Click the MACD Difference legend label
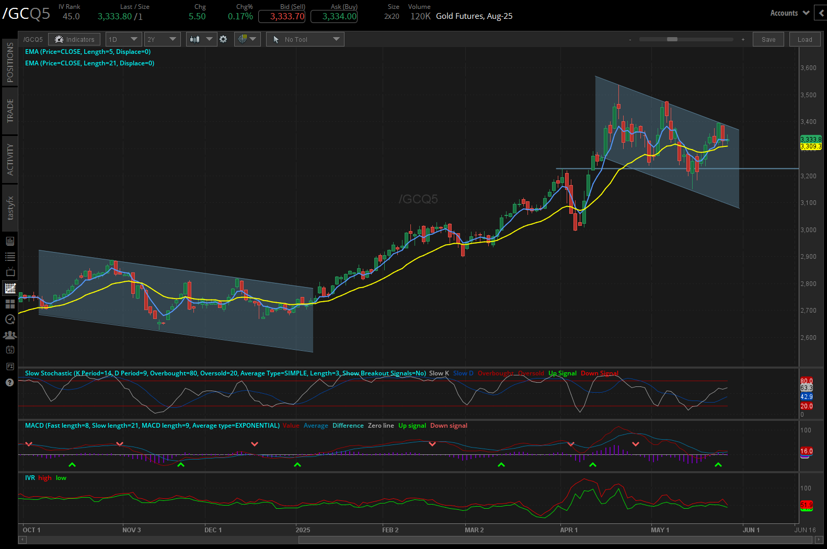Image resolution: width=827 pixels, height=549 pixels. pos(348,426)
